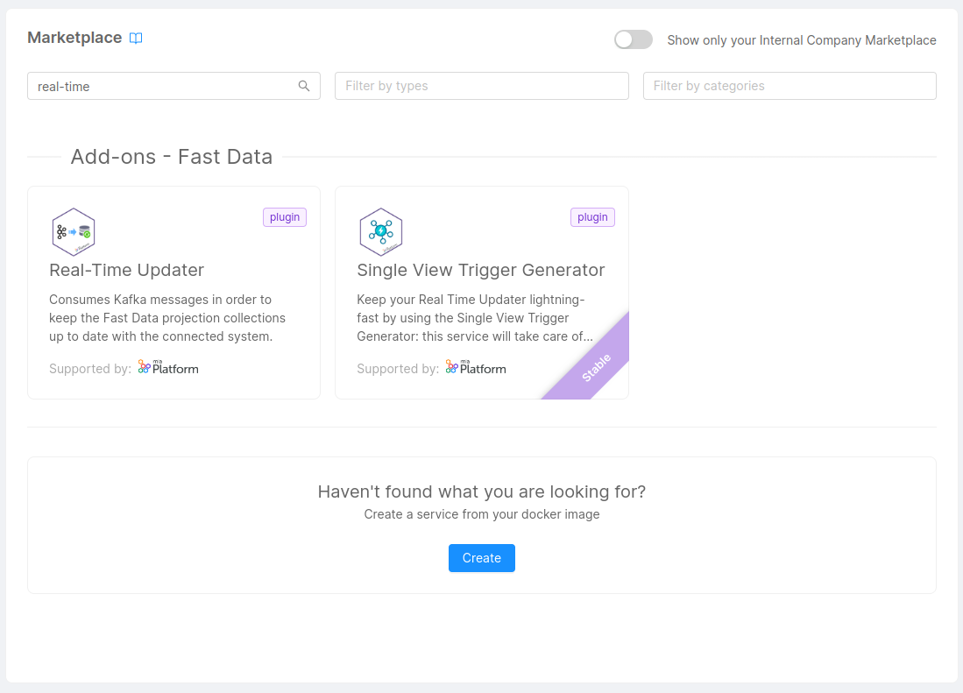
Task: Select the Single View Trigger Generator hexagon icon
Action: 381,231
